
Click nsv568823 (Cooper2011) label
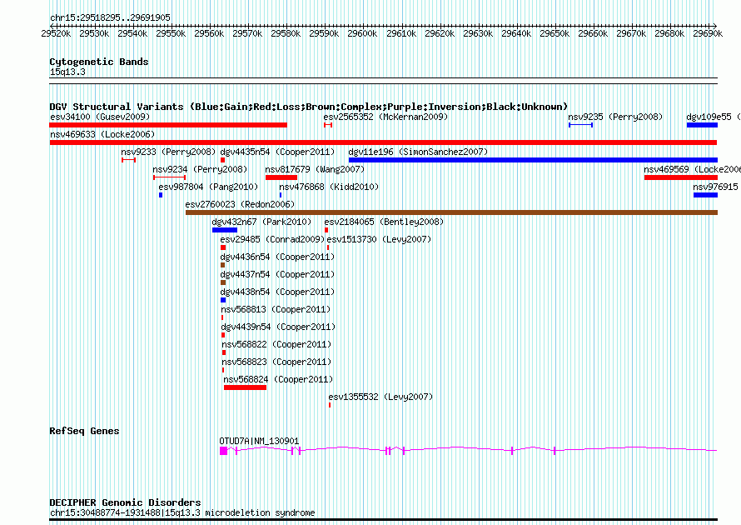276,362
